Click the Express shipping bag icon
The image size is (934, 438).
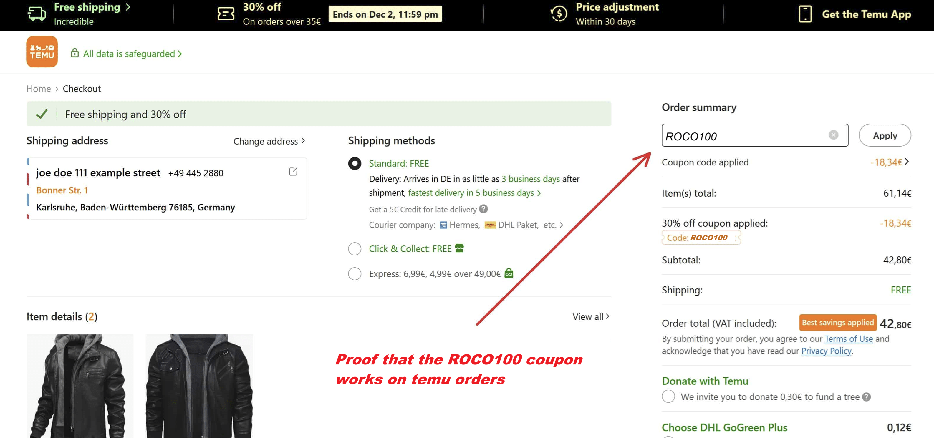[x=509, y=273]
